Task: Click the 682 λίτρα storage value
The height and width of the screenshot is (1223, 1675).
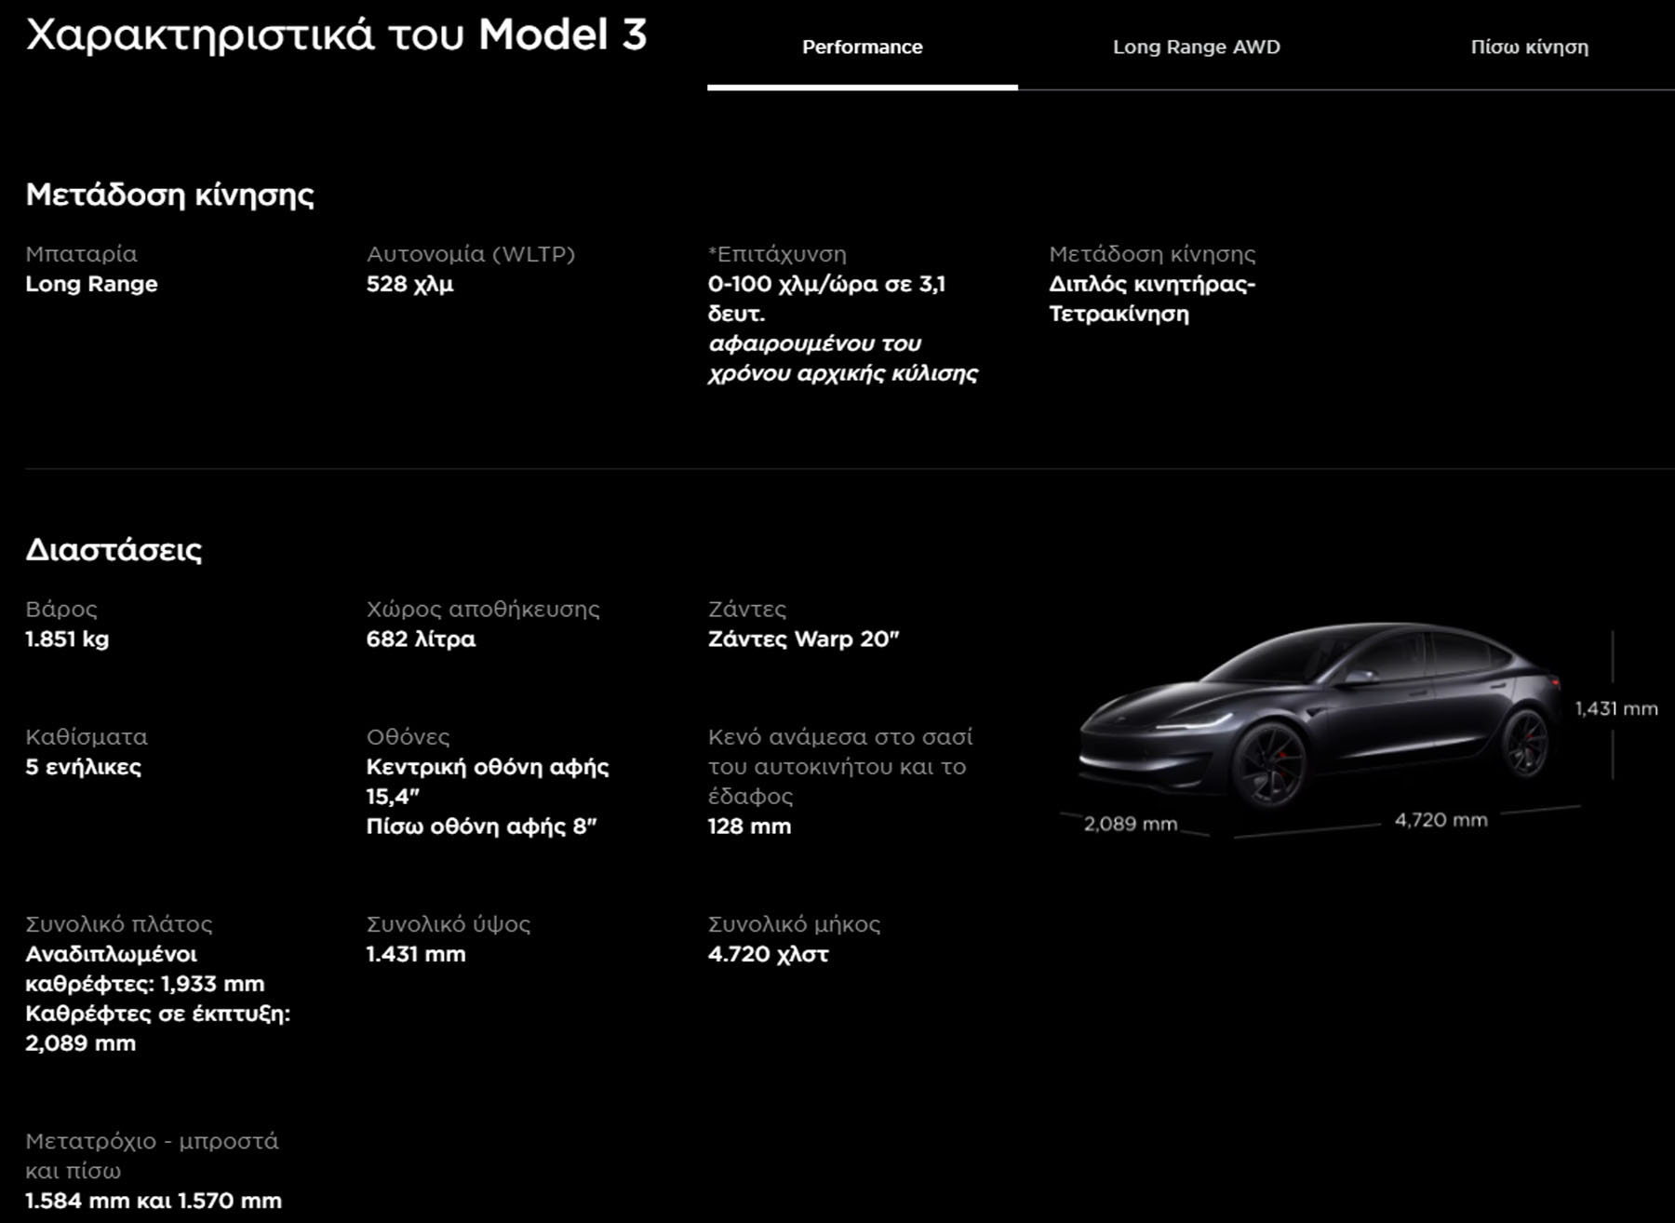Action: click(421, 639)
